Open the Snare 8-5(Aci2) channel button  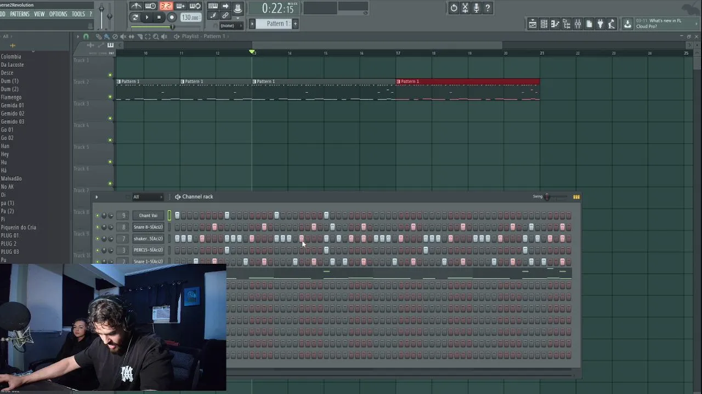click(x=148, y=227)
